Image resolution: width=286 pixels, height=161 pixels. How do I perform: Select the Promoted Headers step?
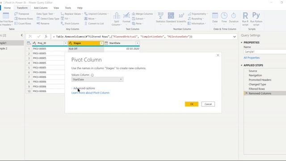(260, 80)
